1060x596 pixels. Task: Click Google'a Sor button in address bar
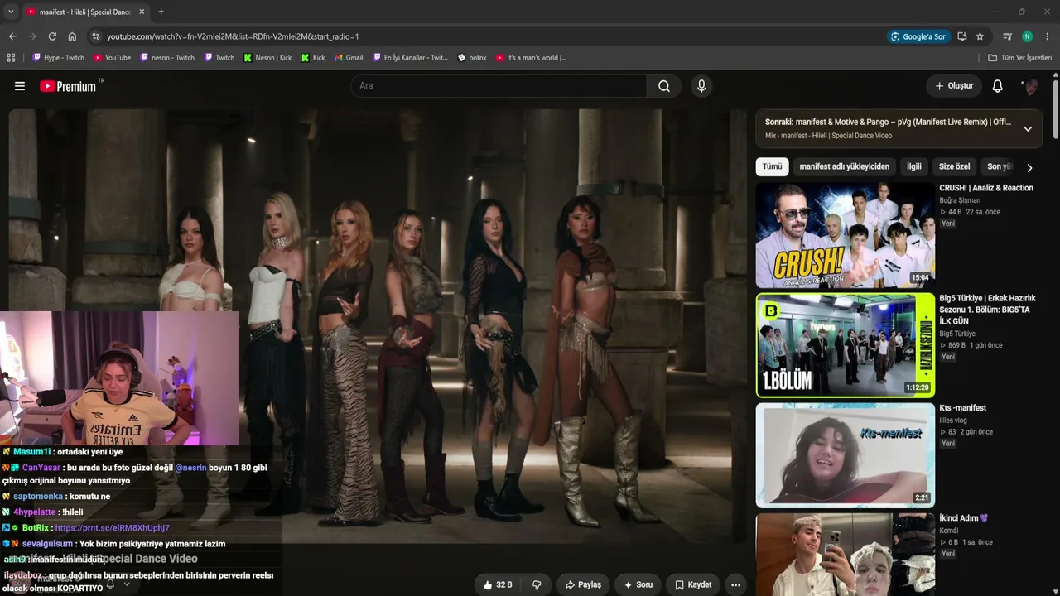(x=918, y=36)
